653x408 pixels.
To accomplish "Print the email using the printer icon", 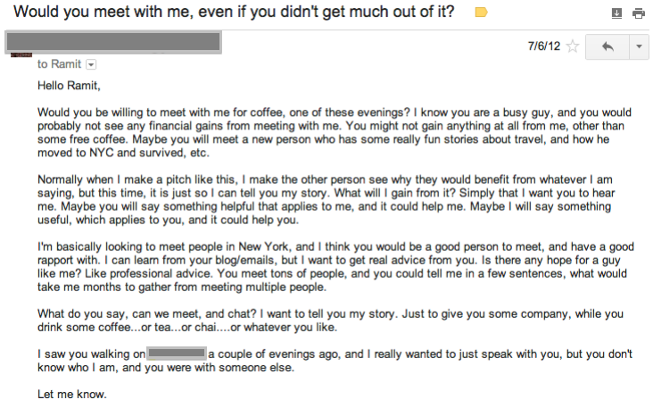I will [x=639, y=13].
